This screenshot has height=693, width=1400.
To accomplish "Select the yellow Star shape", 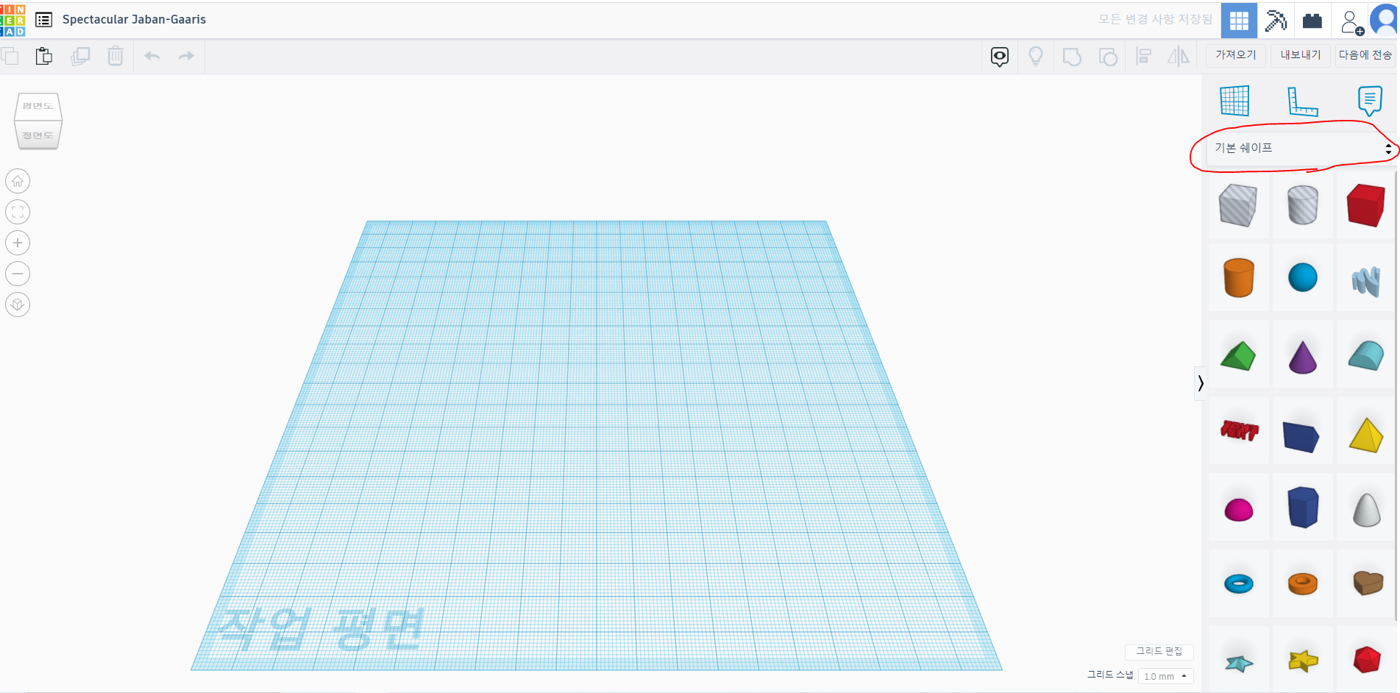I will pos(1303,661).
